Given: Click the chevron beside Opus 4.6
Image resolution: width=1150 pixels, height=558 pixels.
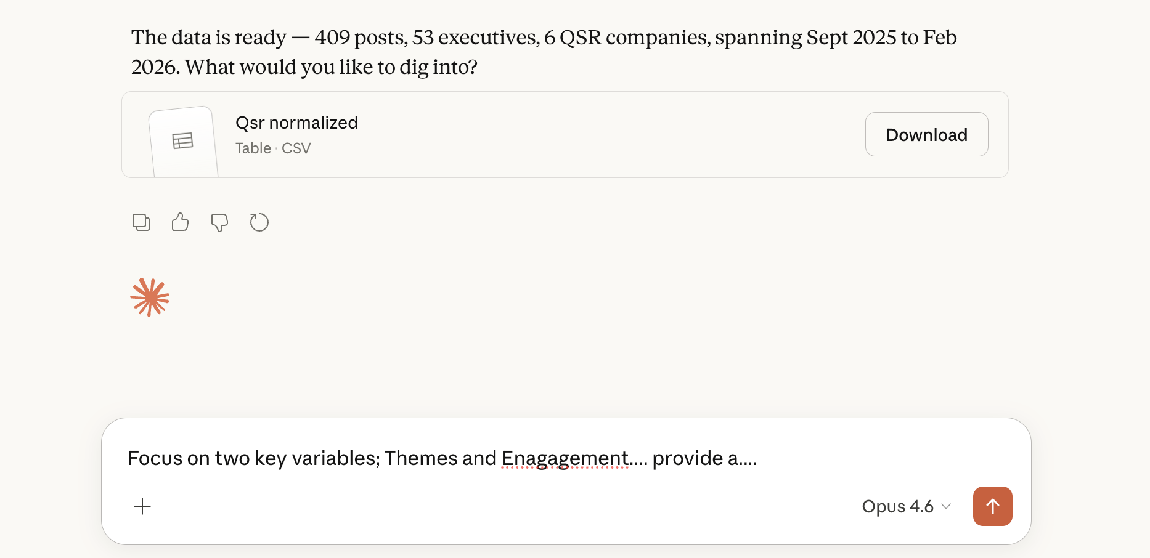Looking at the screenshot, I should click(x=947, y=506).
